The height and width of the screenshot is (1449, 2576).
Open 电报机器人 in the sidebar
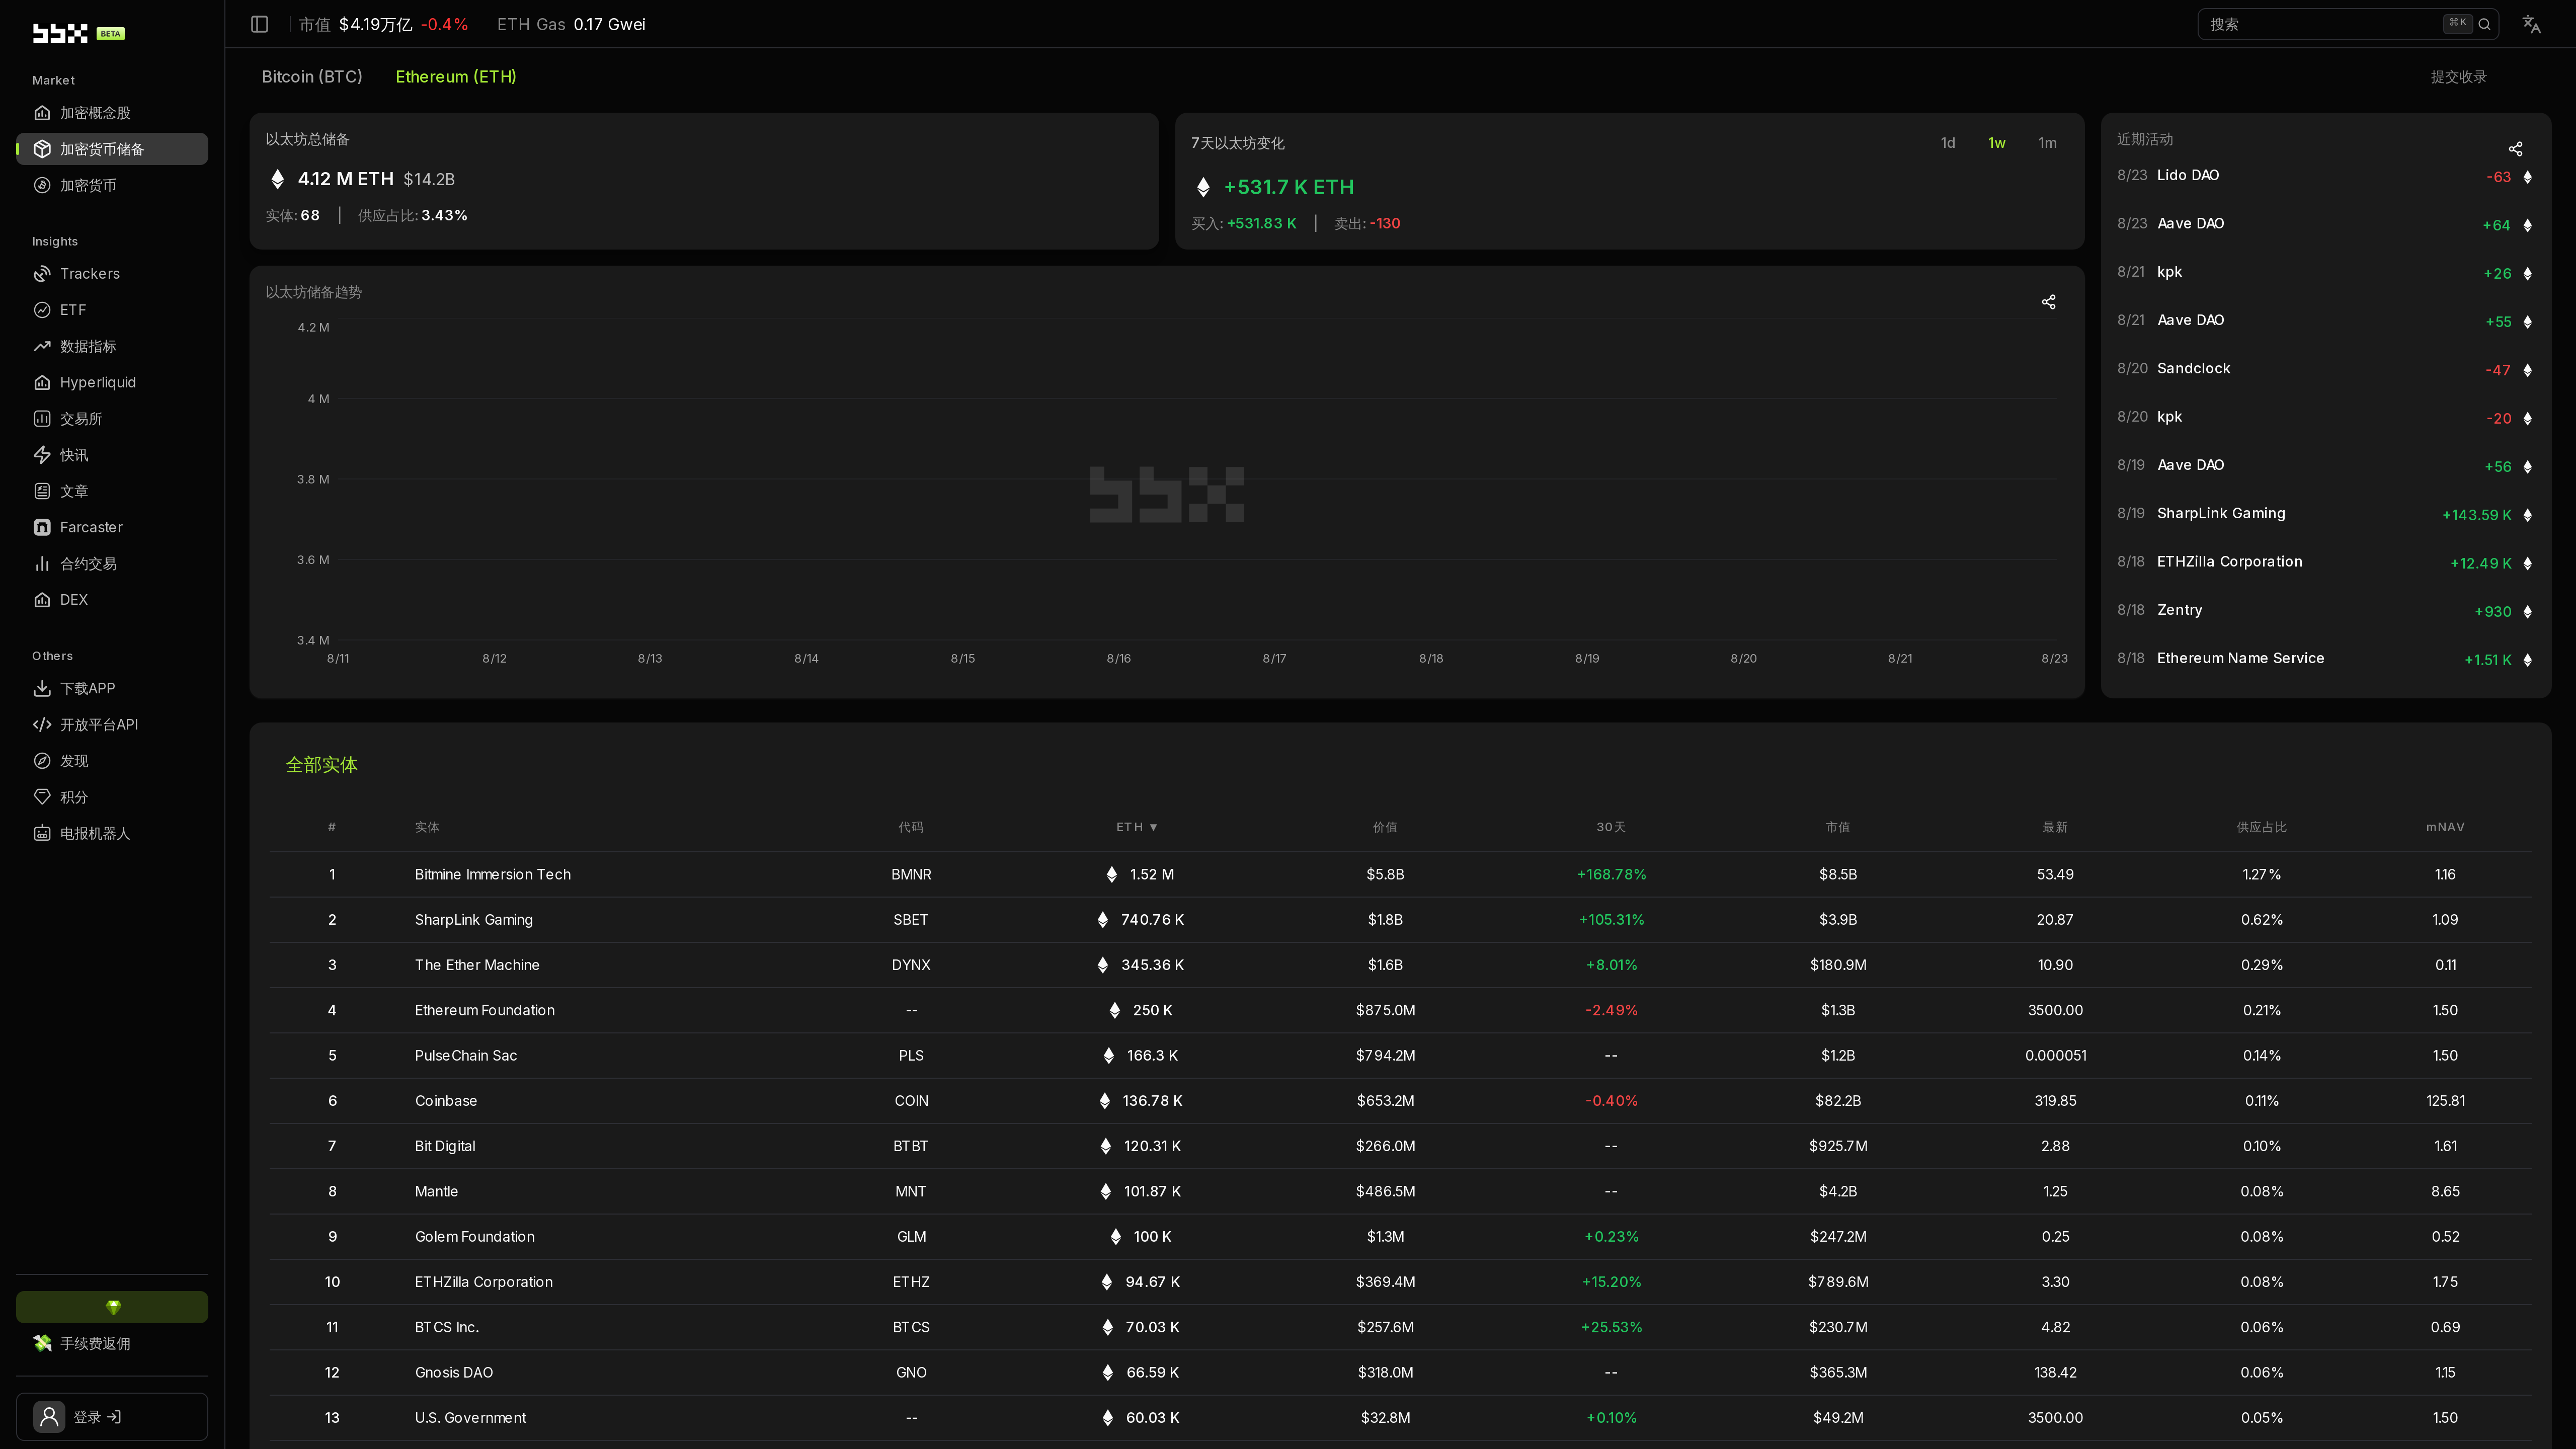pyautogui.click(x=112, y=833)
